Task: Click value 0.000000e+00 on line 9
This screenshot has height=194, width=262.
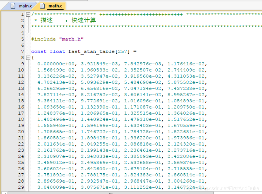Action: tap(56, 64)
